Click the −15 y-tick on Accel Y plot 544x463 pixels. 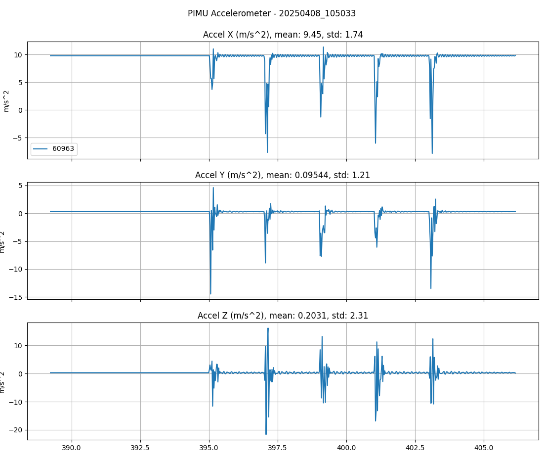(x=18, y=297)
